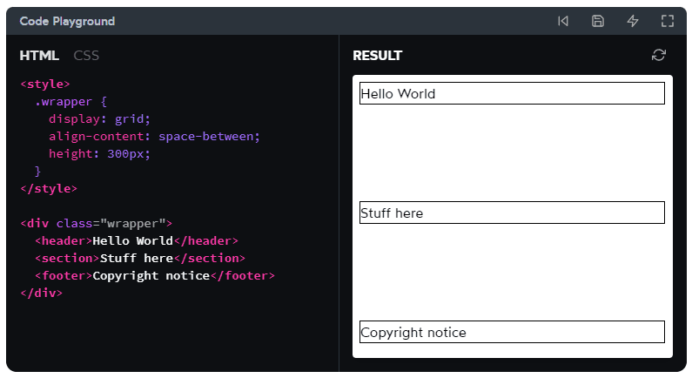
Task: Click the save floppy disk icon
Action: tap(598, 21)
